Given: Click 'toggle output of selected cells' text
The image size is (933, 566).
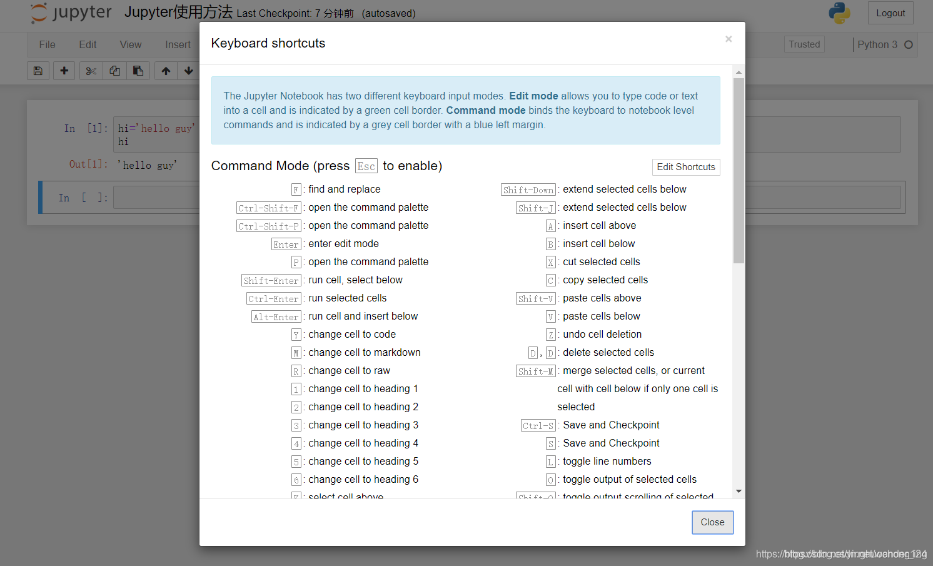Looking at the screenshot, I should click(x=630, y=480).
